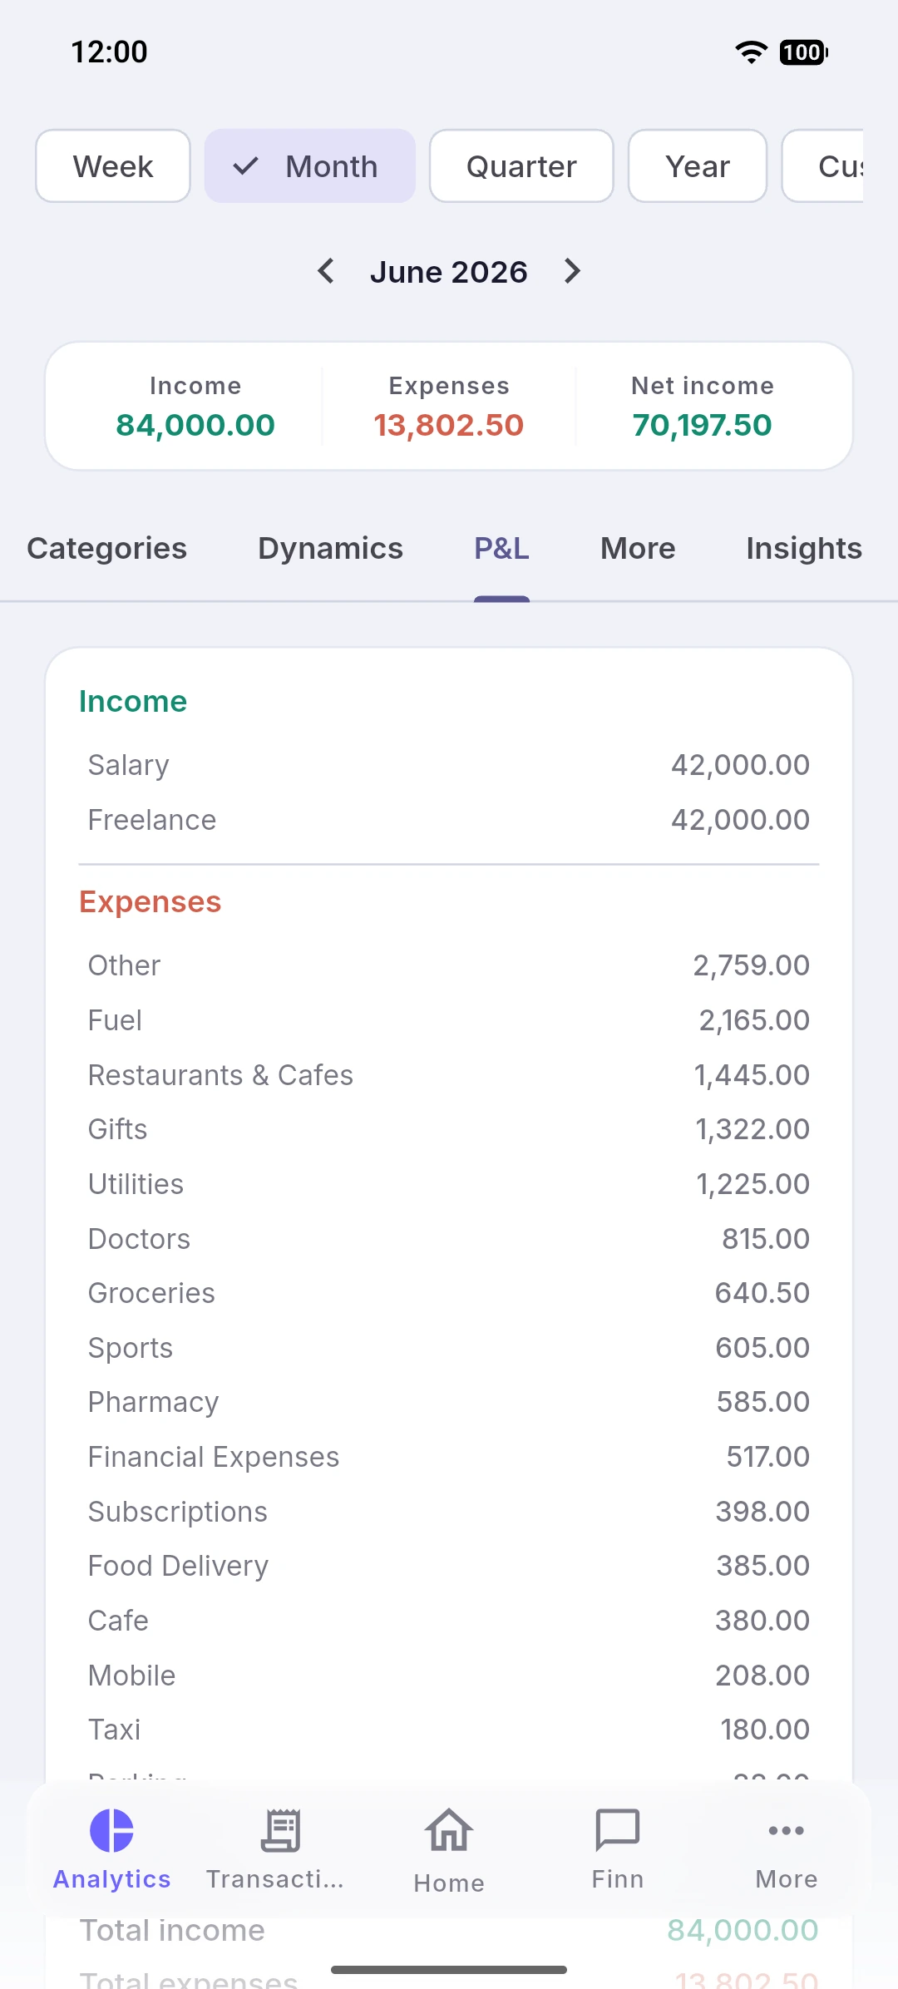Open the Restaurants & Cafes expense row

(449, 1075)
